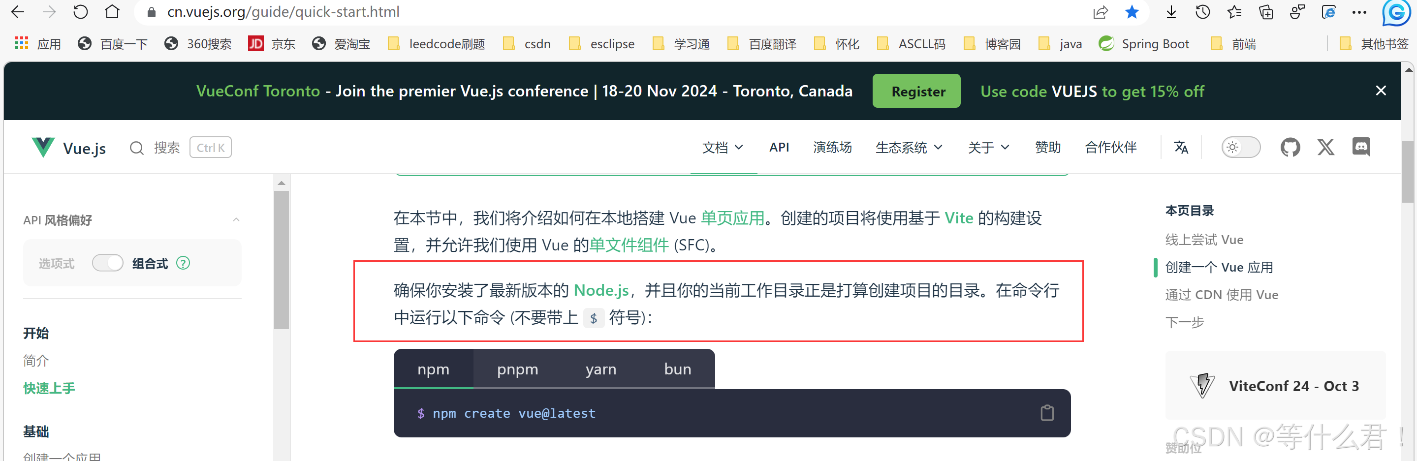The height and width of the screenshot is (461, 1417).
Task: Follow the Node.js link
Action: click(x=601, y=290)
